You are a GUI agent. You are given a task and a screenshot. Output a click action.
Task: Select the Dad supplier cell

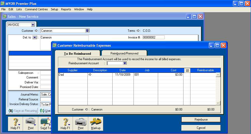tap(73, 75)
